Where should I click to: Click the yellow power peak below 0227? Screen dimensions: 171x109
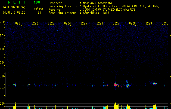tap(116, 105)
